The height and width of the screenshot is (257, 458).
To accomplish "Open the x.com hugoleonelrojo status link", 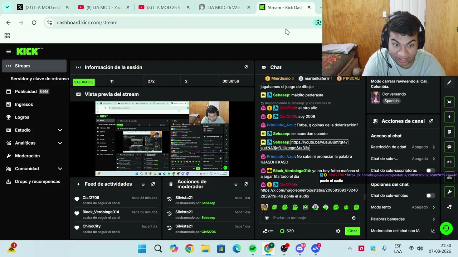I will [309, 193].
